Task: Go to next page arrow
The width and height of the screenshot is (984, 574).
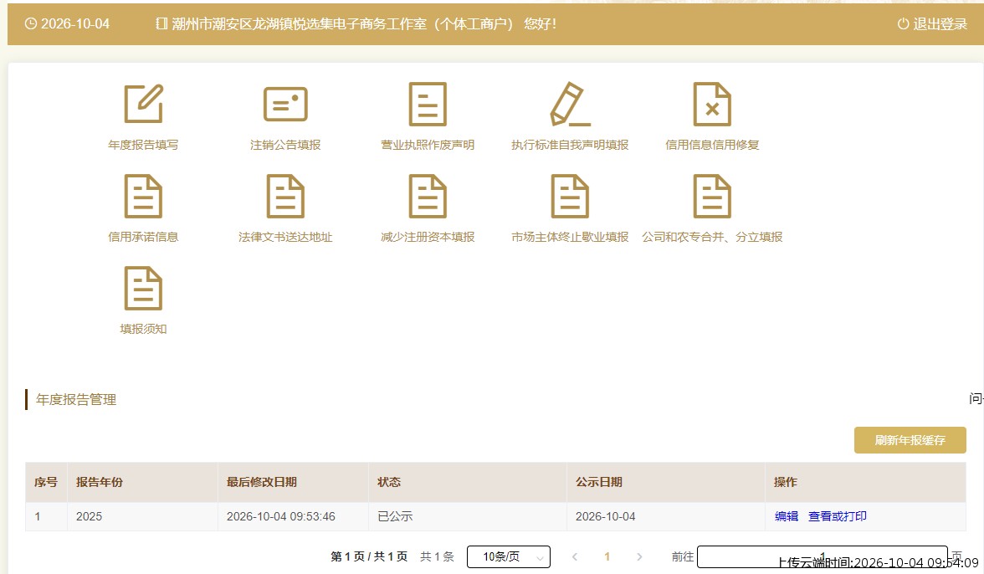Action: point(639,557)
